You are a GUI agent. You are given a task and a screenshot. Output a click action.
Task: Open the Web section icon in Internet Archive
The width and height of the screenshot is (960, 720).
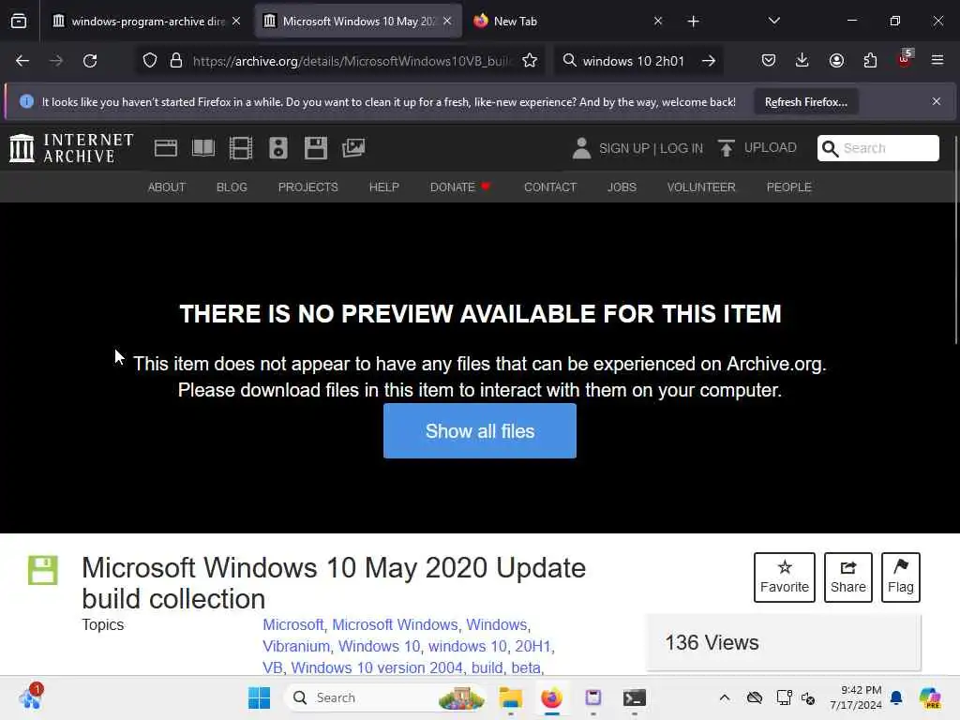tap(165, 148)
